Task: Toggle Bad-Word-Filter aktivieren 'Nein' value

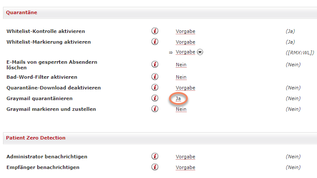Action: 181,77
